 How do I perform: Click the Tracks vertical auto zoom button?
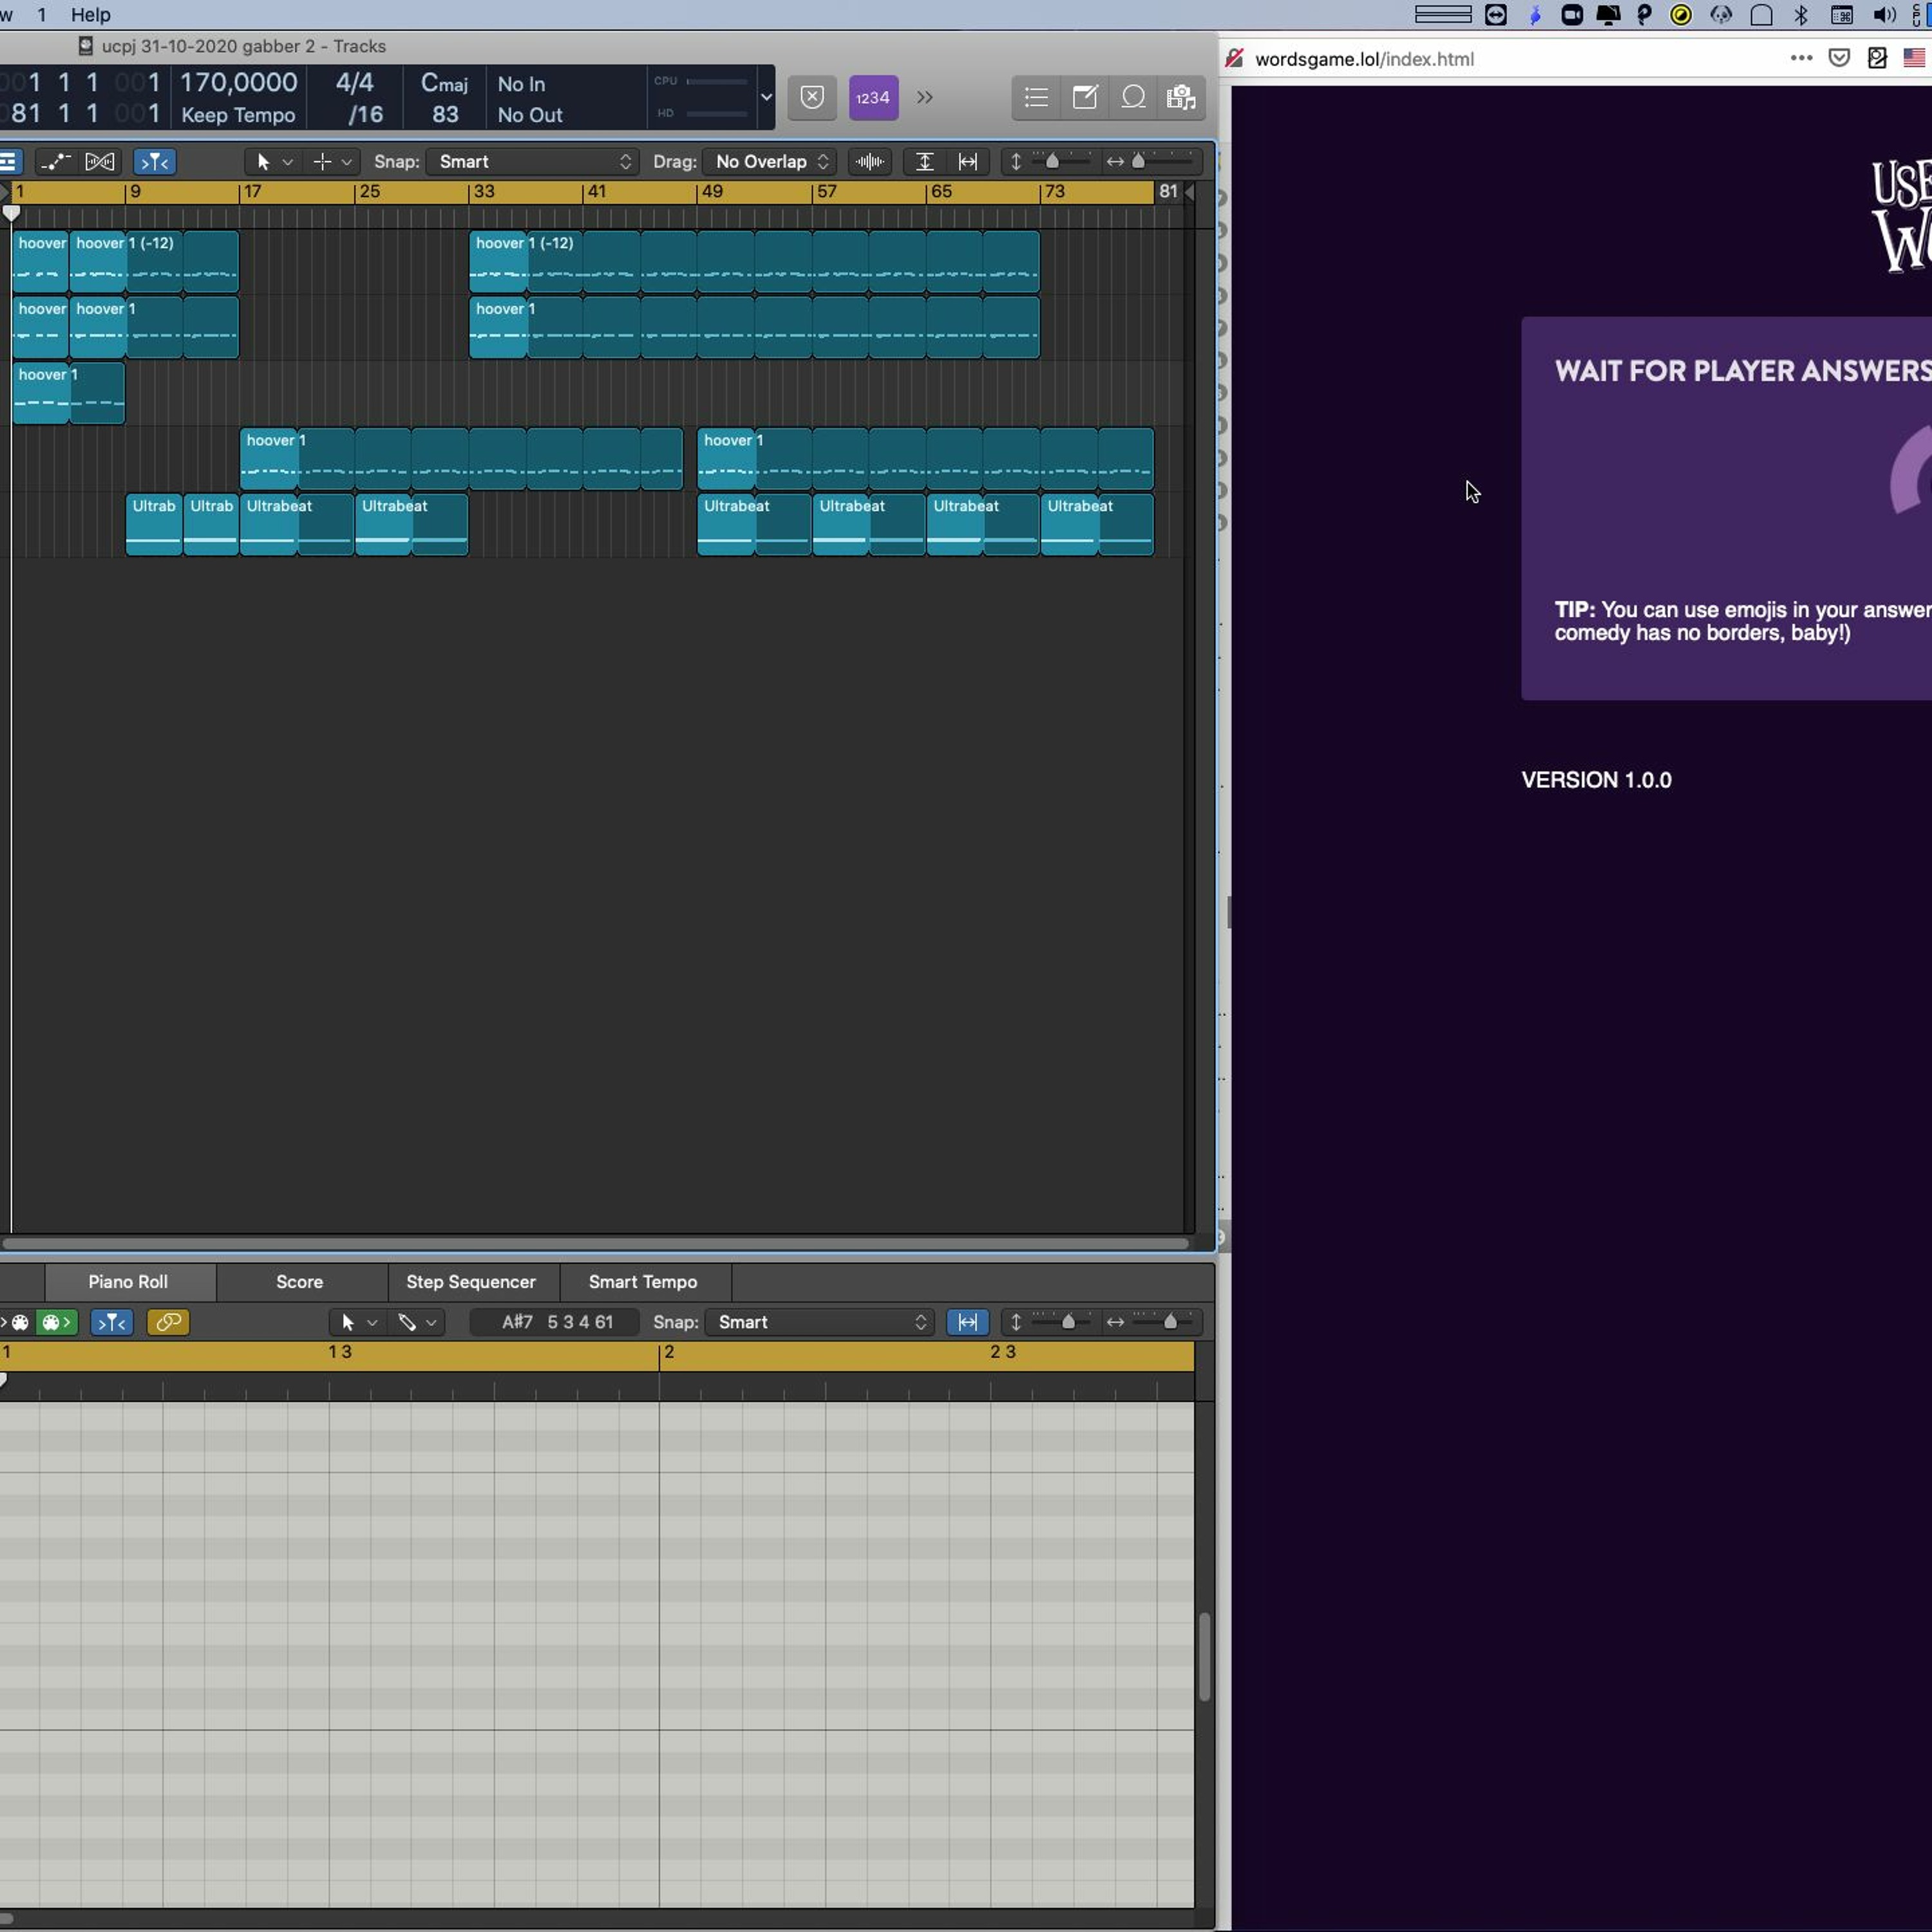pos(924,161)
